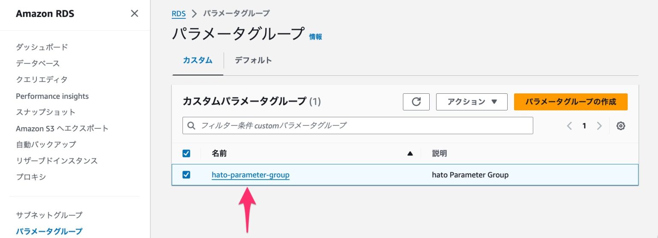Image resolution: width=658 pixels, height=238 pixels.
Task: Open table preferences gear icon
Action: [621, 126]
